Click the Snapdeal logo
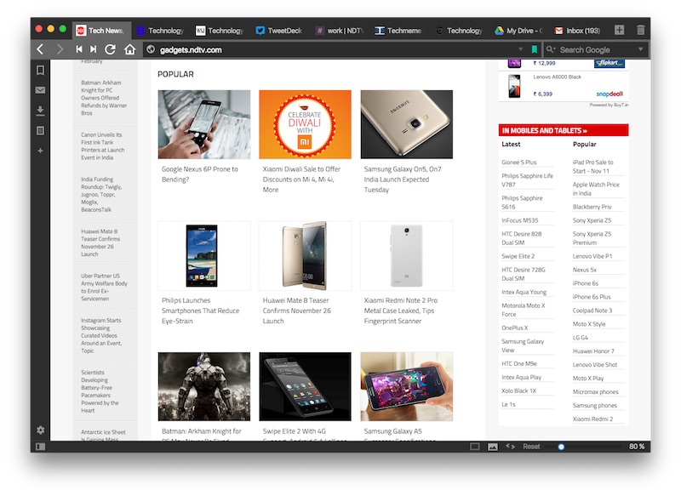The height and width of the screenshot is (496, 681). click(609, 94)
